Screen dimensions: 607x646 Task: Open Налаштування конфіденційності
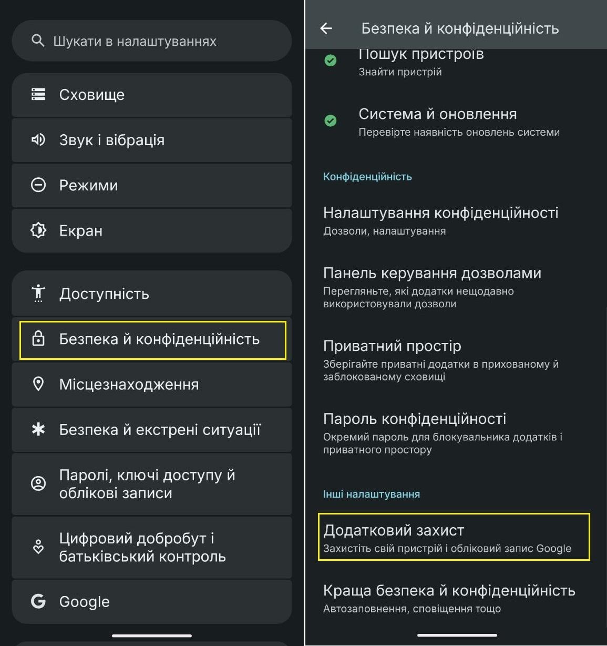(440, 219)
